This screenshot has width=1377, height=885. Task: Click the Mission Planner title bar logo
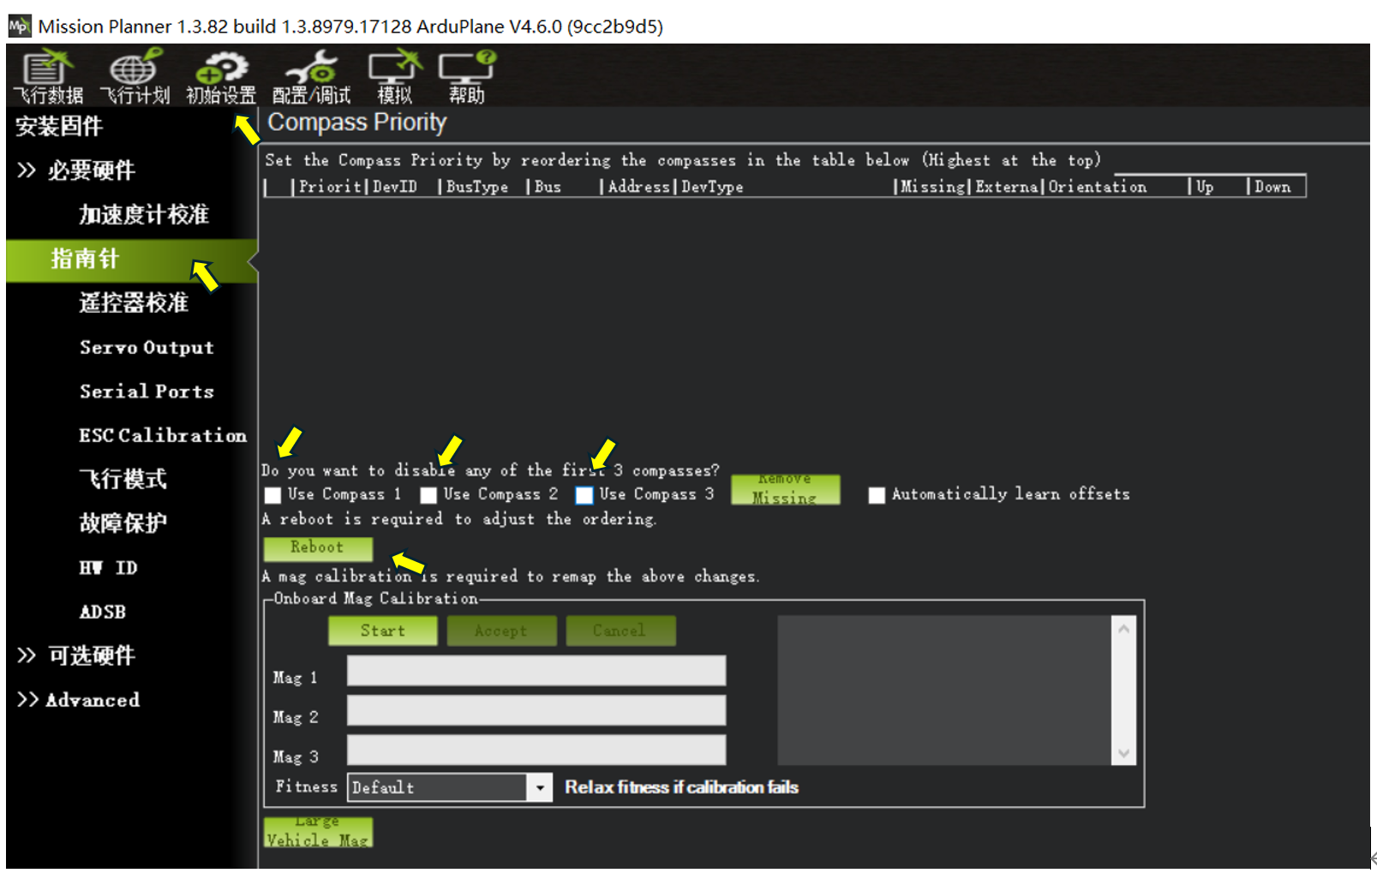pos(19,26)
